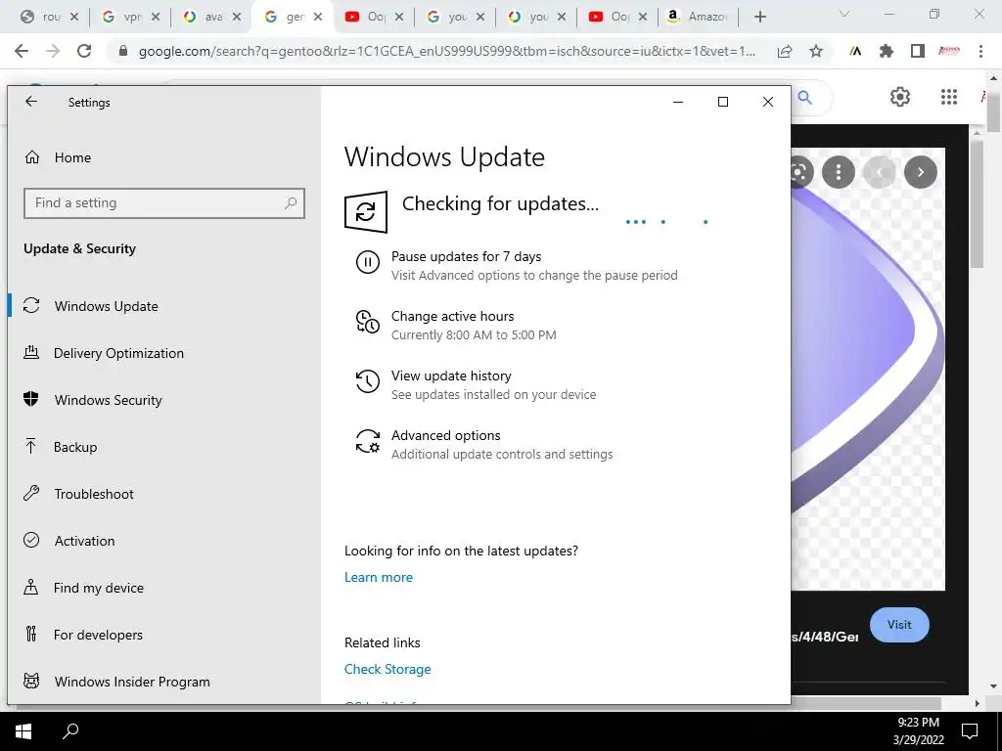Open View update history
The image size is (1002, 751).
click(451, 376)
